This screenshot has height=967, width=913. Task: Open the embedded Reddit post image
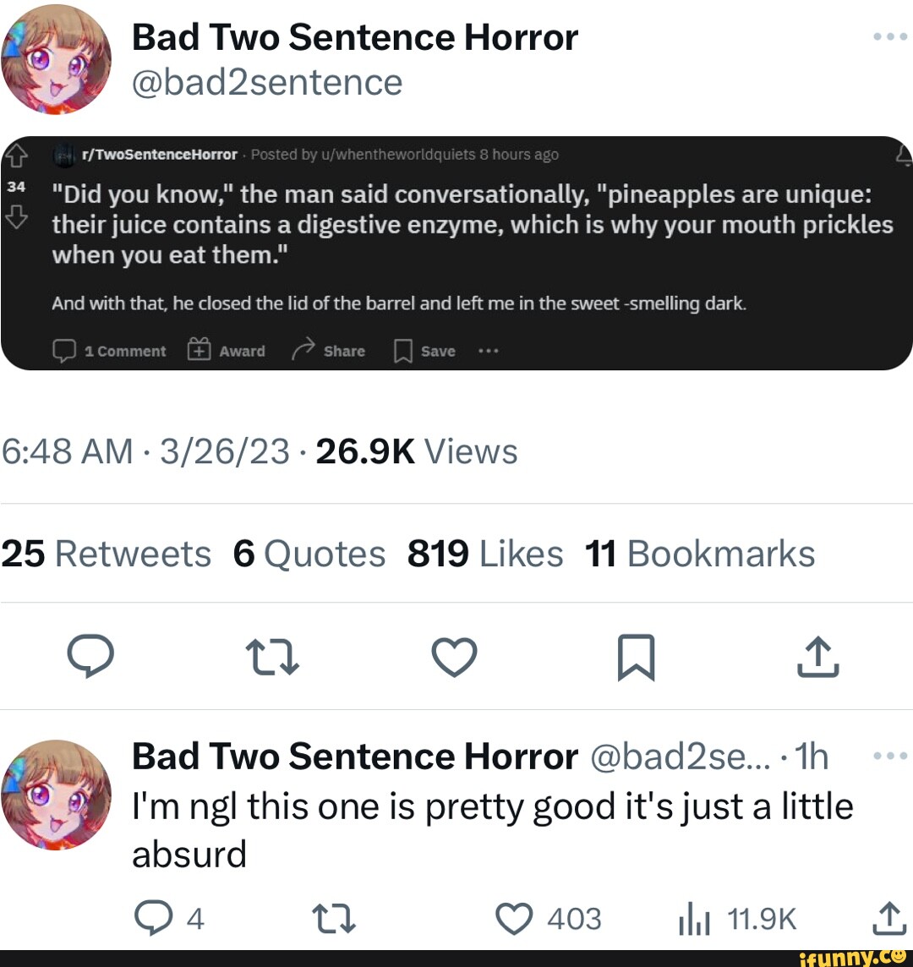point(456,253)
